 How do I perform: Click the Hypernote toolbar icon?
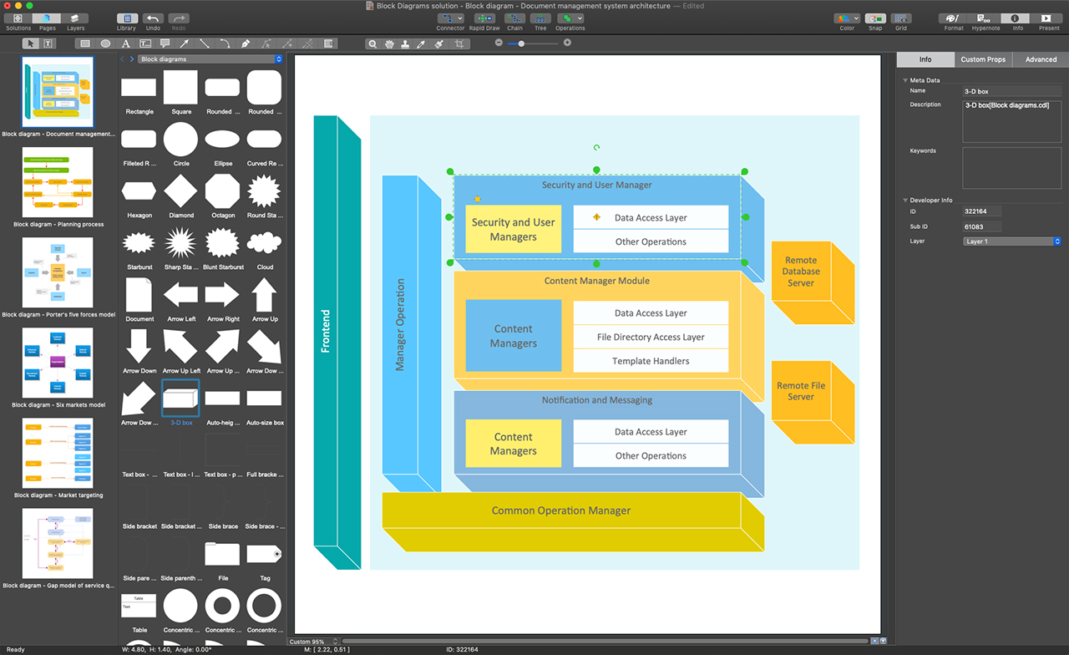[x=985, y=20]
